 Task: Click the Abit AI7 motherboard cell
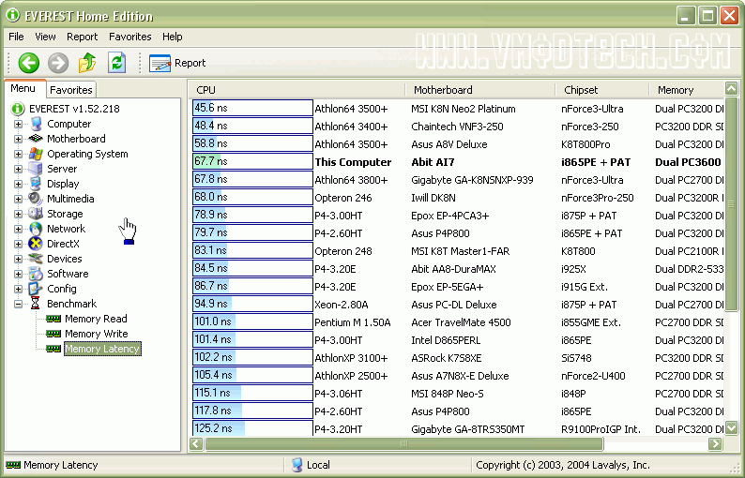pos(433,162)
